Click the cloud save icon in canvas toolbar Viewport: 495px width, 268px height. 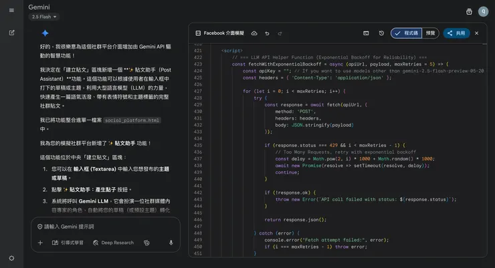(254, 33)
